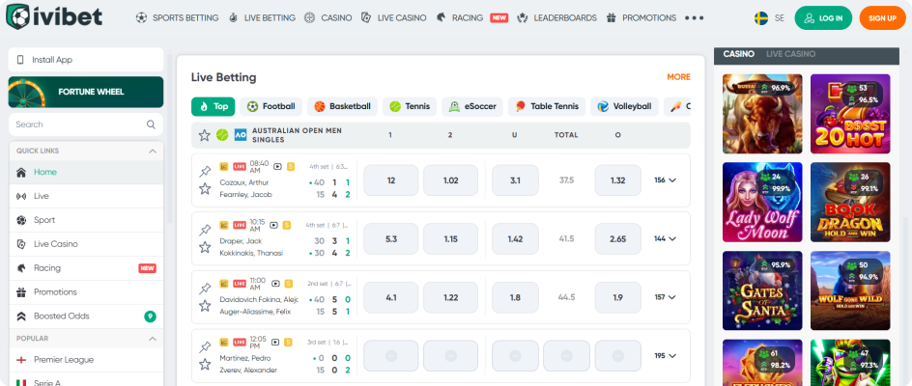The width and height of the screenshot is (912, 386).
Task: Click the ivibet logo
Action: pyautogui.click(x=54, y=17)
